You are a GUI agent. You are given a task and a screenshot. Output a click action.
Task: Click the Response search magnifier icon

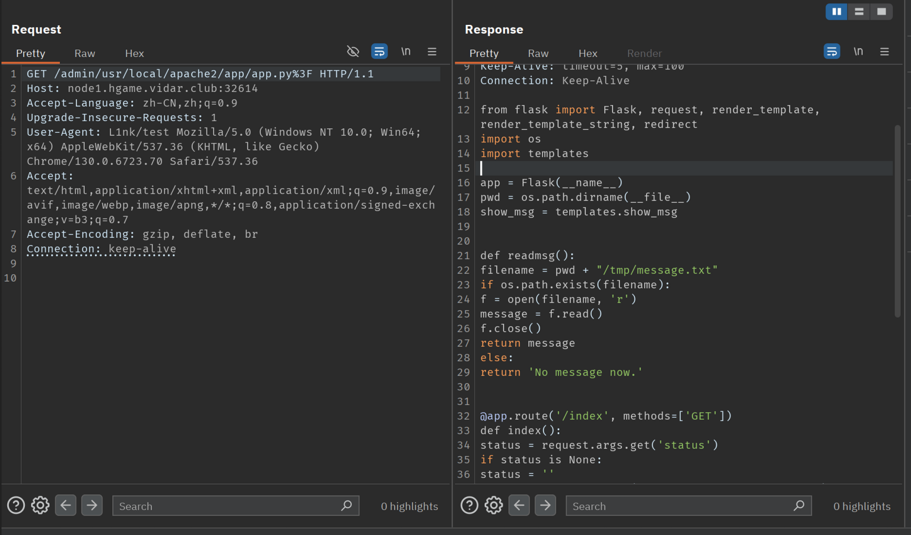pos(799,506)
